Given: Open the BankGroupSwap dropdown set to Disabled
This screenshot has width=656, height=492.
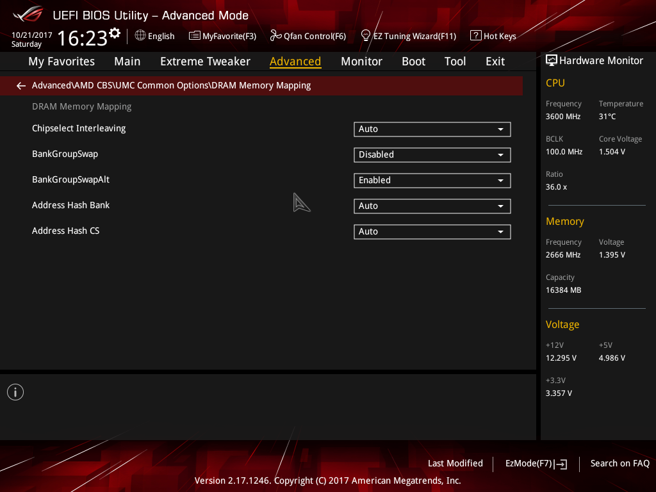Looking at the screenshot, I should 432,155.
